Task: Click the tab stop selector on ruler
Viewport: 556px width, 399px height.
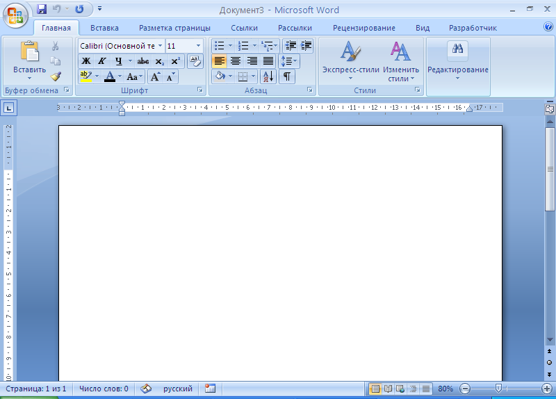Action: [9, 108]
